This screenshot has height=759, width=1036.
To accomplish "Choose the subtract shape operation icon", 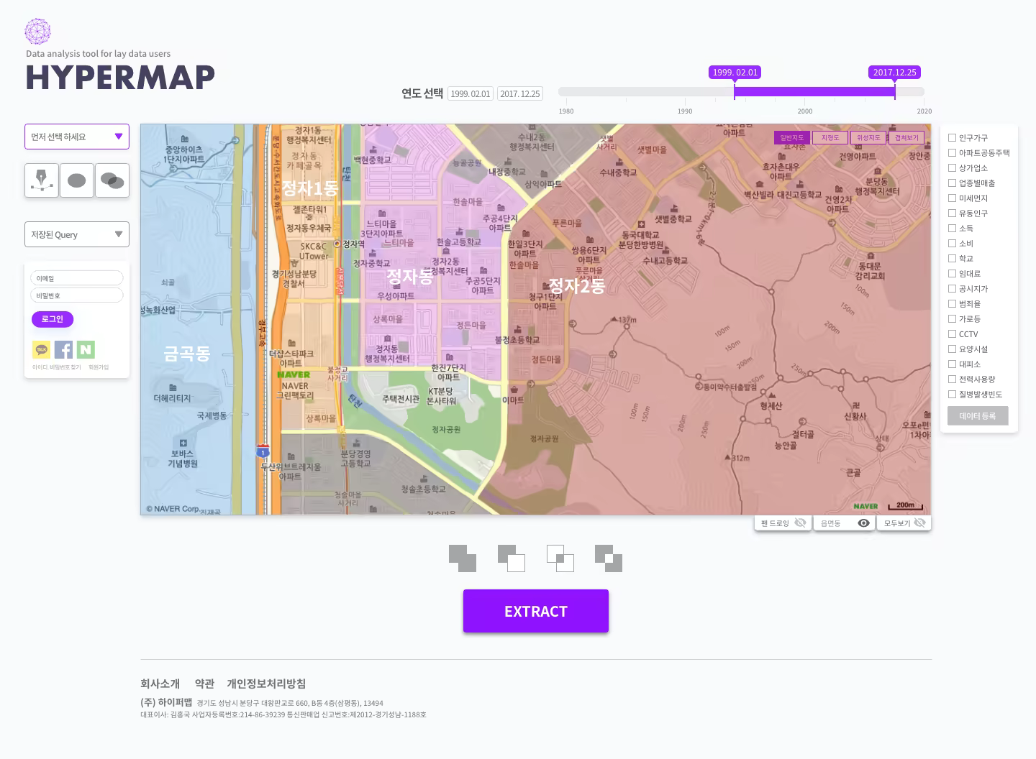I will click(x=512, y=558).
